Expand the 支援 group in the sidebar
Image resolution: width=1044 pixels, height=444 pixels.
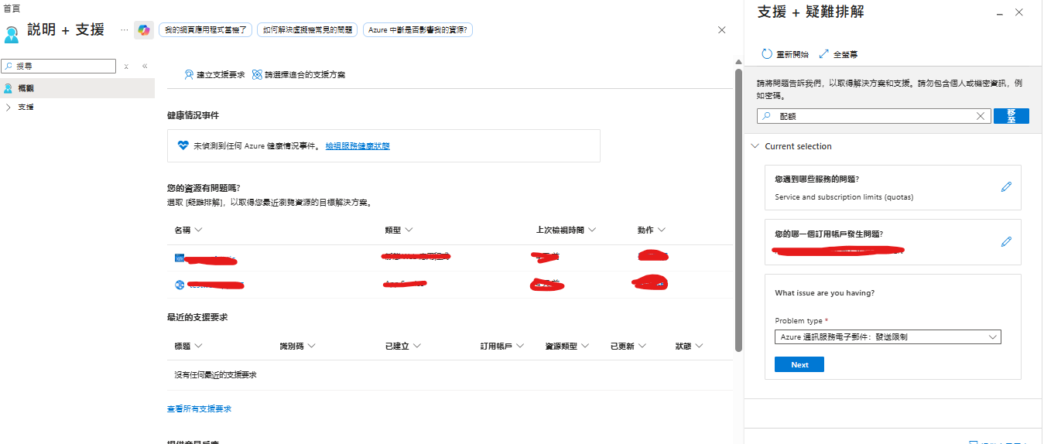point(9,107)
